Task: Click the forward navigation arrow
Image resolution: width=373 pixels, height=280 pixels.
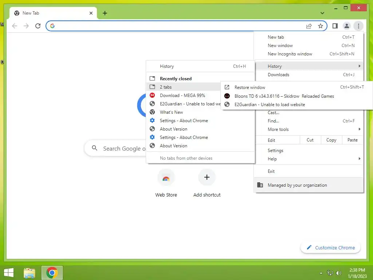Action: click(26, 26)
